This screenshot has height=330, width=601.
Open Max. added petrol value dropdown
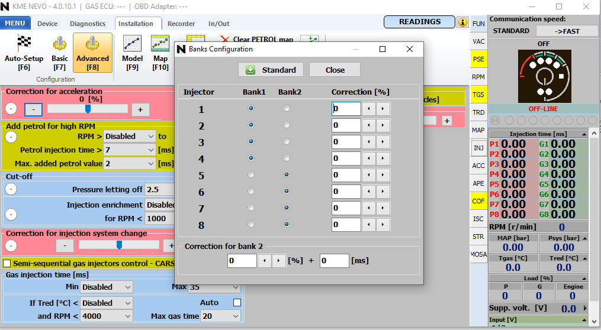pyautogui.click(x=130, y=163)
